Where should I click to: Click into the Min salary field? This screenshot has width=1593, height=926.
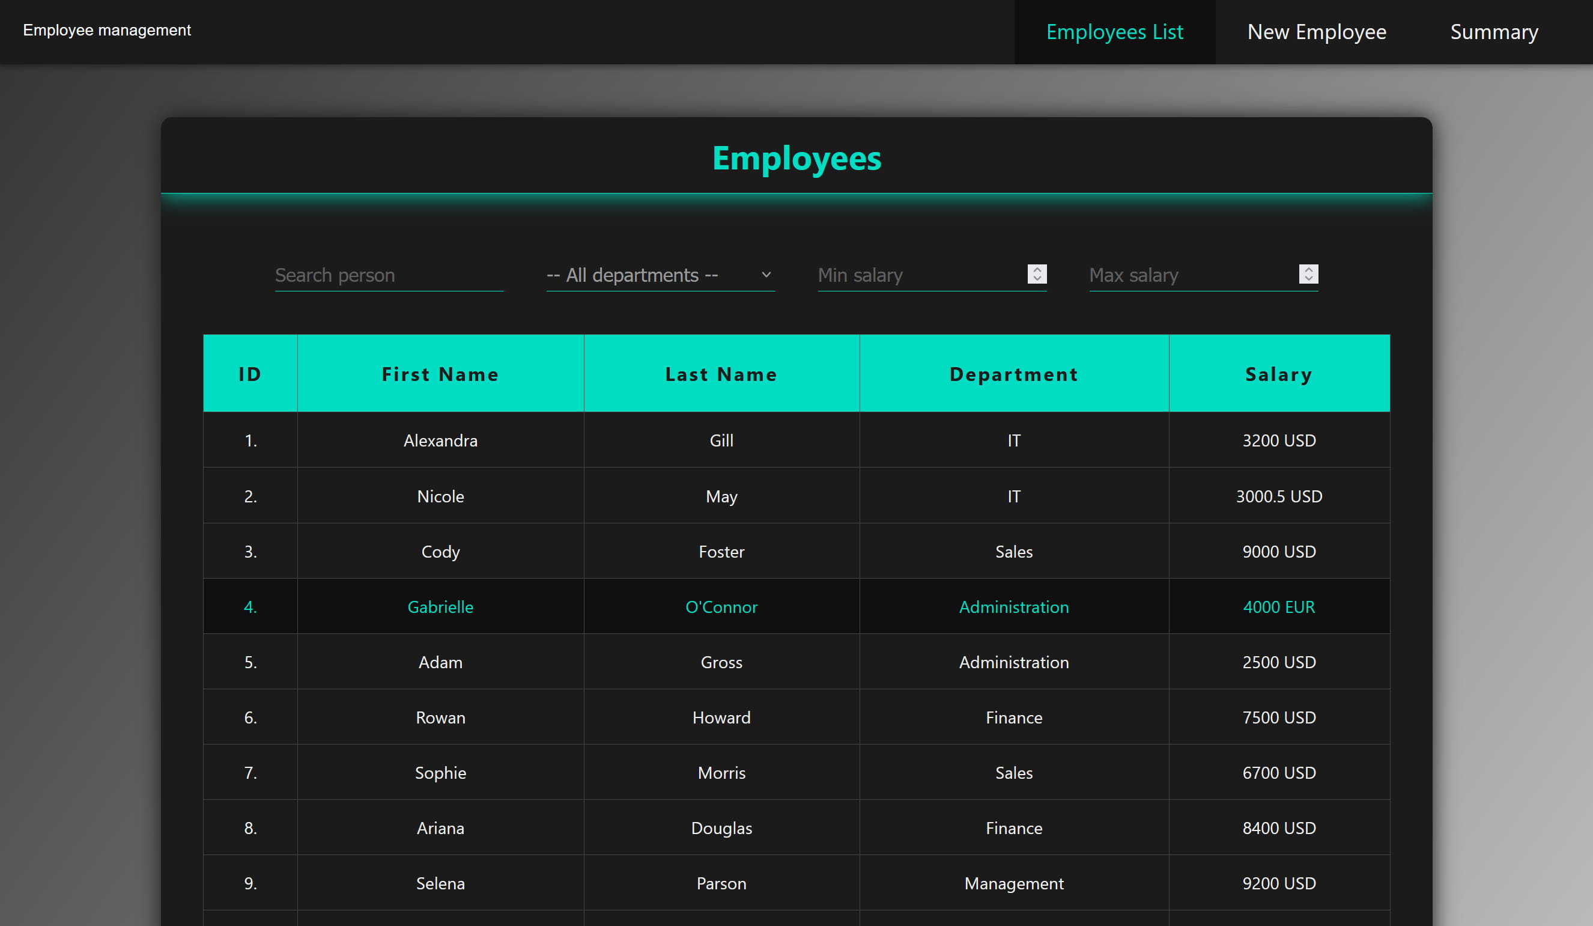click(x=920, y=275)
